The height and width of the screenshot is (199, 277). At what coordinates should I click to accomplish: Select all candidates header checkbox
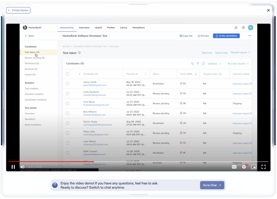click(x=67, y=74)
